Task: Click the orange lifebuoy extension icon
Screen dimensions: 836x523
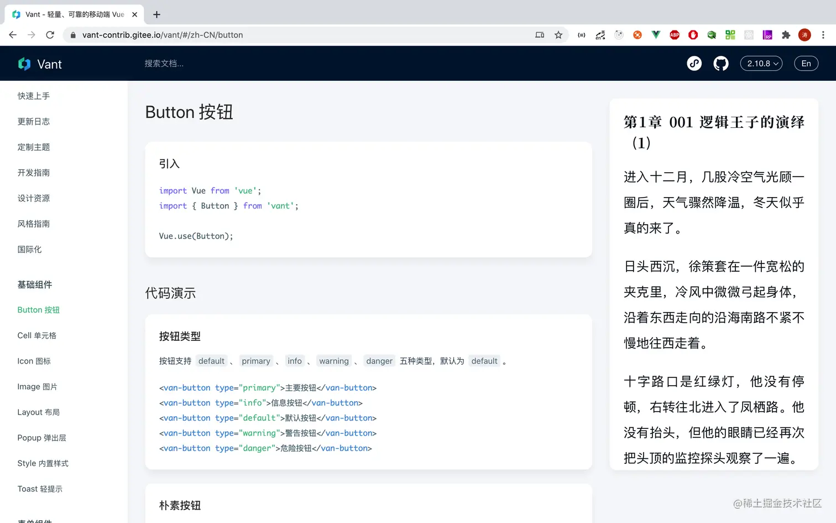Action: [x=638, y=35]
